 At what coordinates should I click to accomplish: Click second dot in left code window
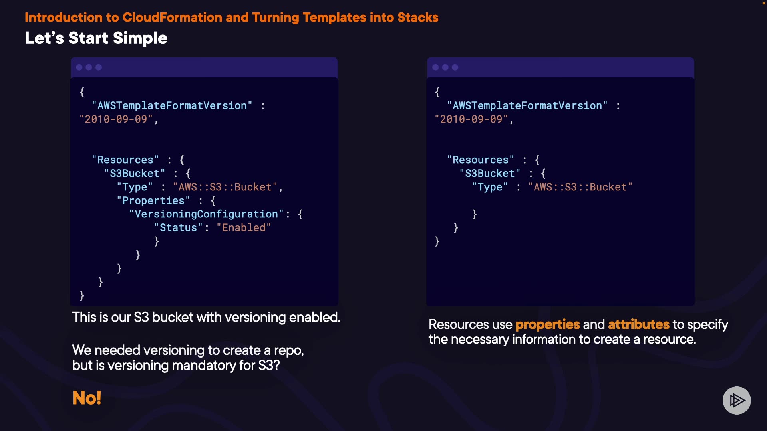(89, 67)
